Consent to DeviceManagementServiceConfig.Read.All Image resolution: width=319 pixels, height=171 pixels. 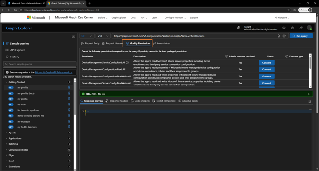coord(267,63)
